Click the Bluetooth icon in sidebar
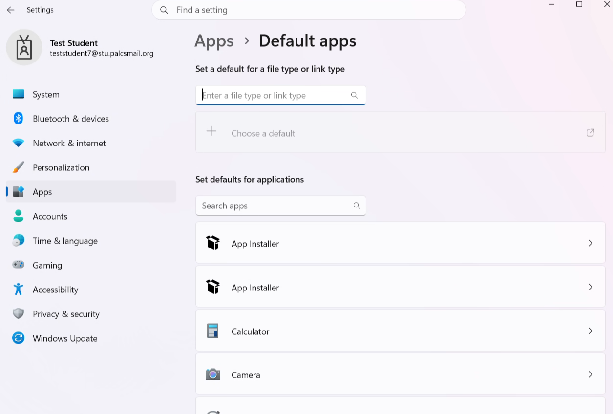The height and width of the screenshot is (414, 613). click(19, 119)
